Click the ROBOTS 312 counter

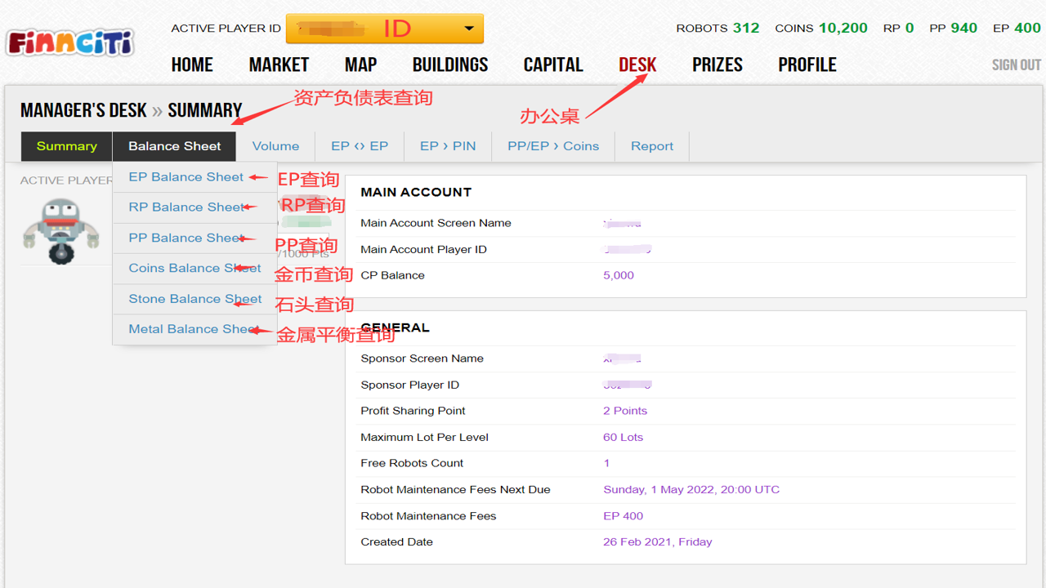pyautogui.click(x=717, y=28)
